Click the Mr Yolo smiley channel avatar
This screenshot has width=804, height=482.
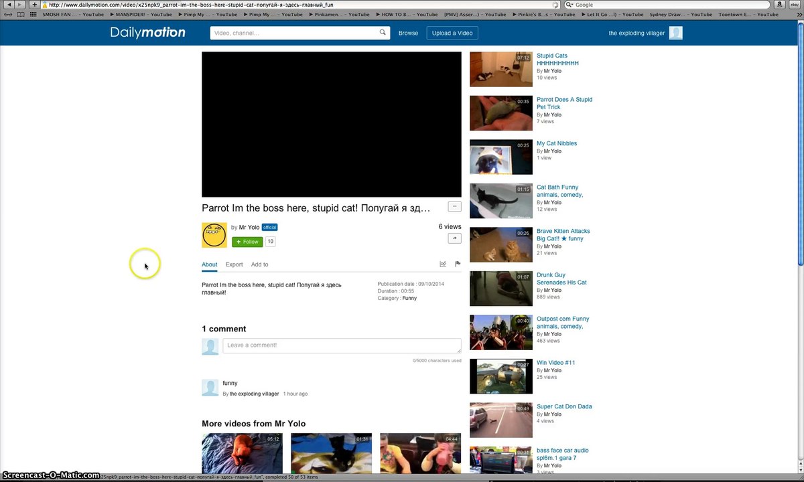tap(214, 235)
